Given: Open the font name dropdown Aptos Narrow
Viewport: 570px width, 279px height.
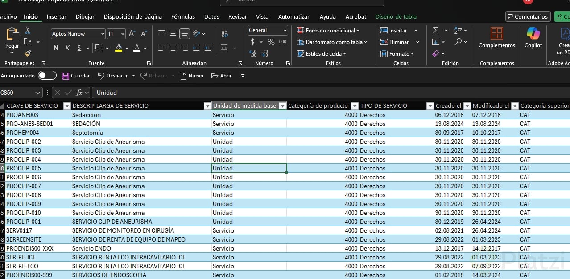Looking at the screenshot, I should pyautogui.click(x=103, y=34).
